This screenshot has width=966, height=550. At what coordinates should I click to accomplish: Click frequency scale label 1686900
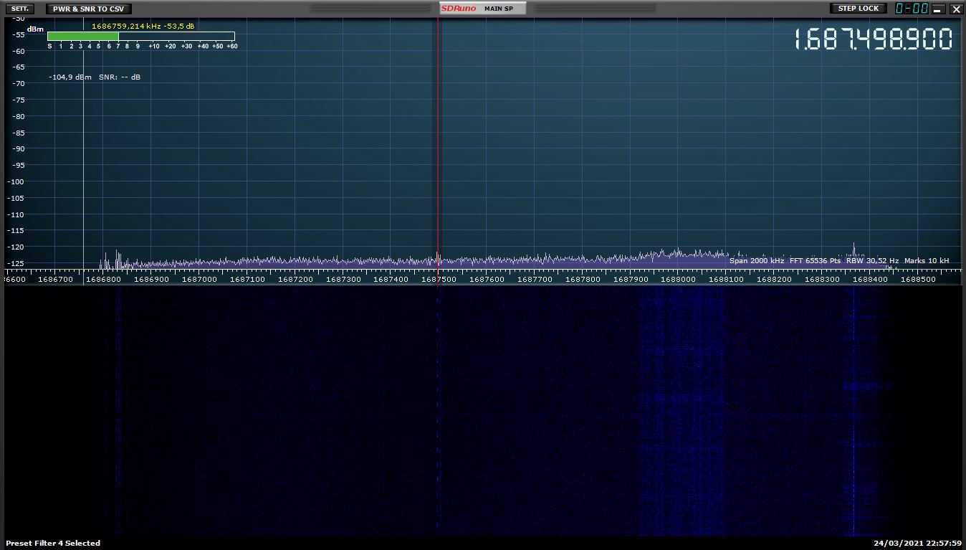pyautogui.click(x=151, y=280)
